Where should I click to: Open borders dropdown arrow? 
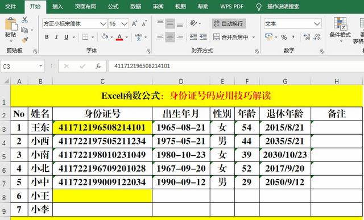pyautogui.click(x=93, y=37)
